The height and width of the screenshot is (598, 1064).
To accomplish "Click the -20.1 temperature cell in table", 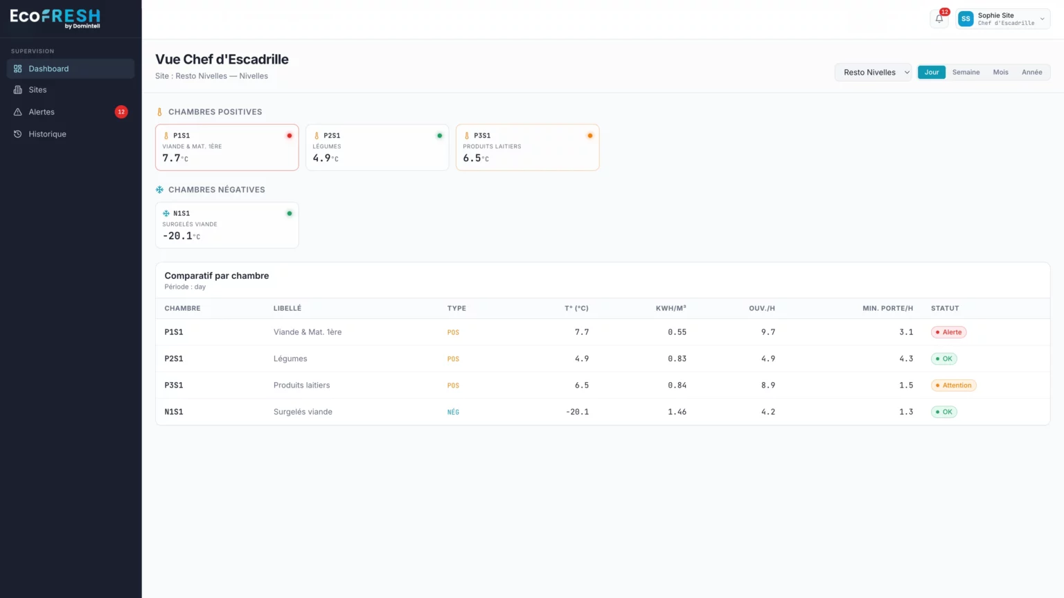I will pos(578,412).
